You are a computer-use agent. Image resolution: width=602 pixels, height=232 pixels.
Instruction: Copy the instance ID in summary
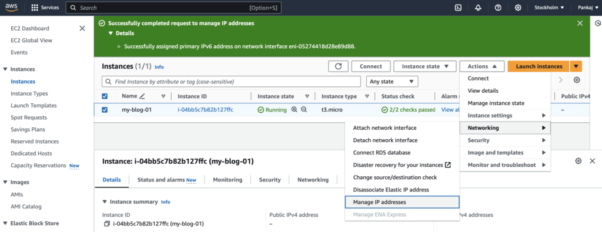(x=107, y=224)
